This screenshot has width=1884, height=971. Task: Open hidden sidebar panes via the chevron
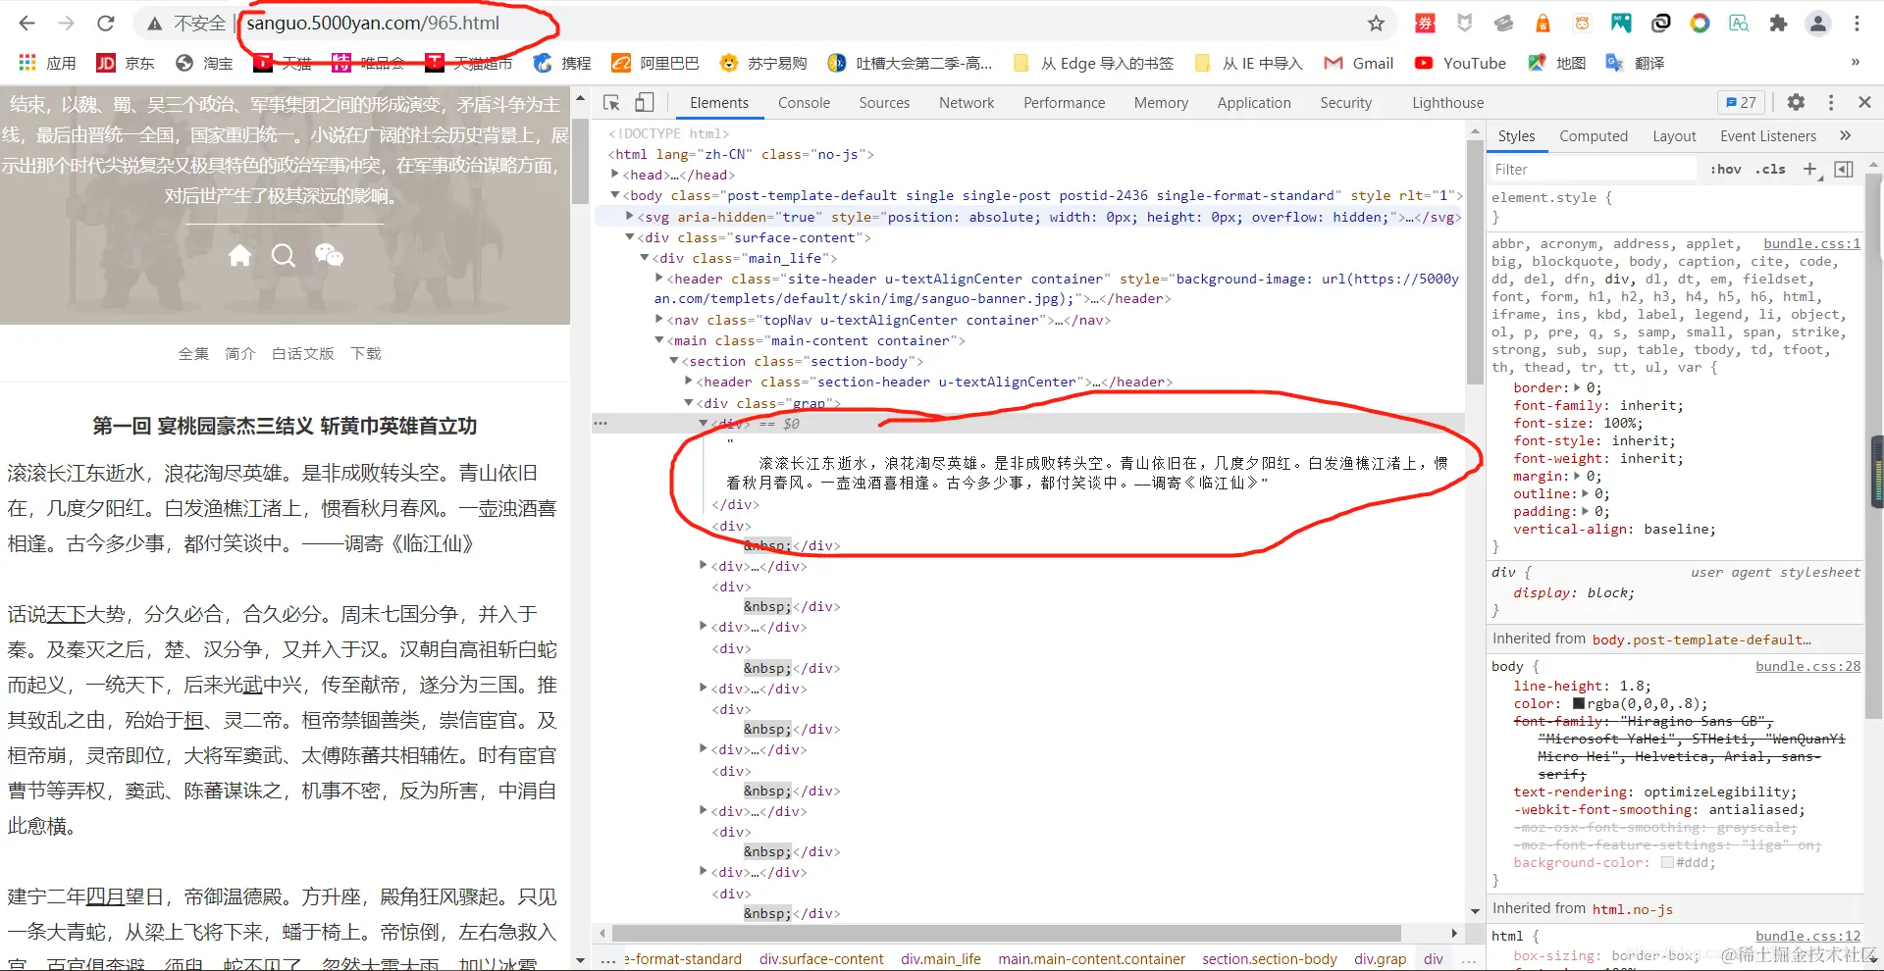tap(1846, 135)
